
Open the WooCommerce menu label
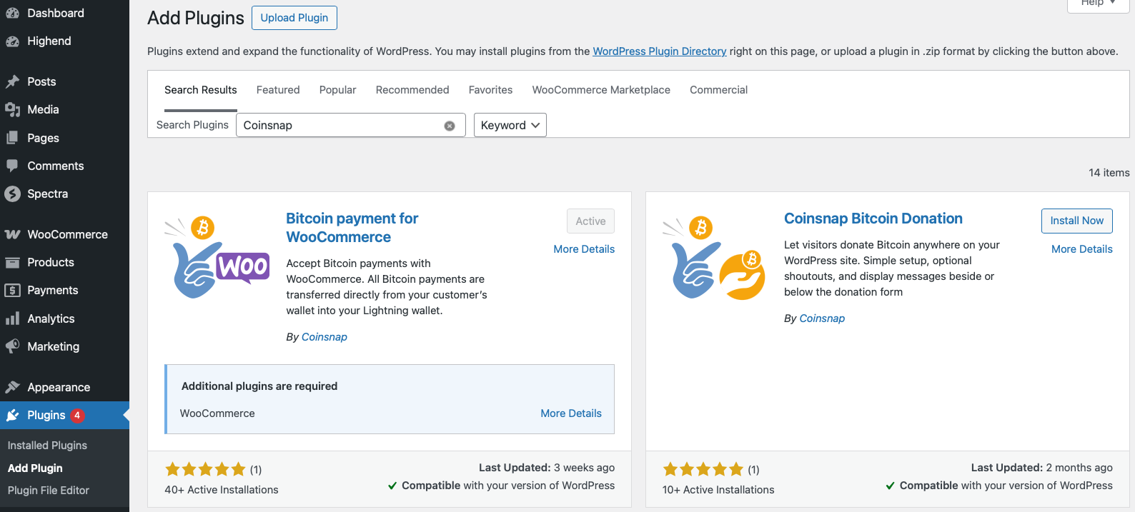(x=68, y=234)
